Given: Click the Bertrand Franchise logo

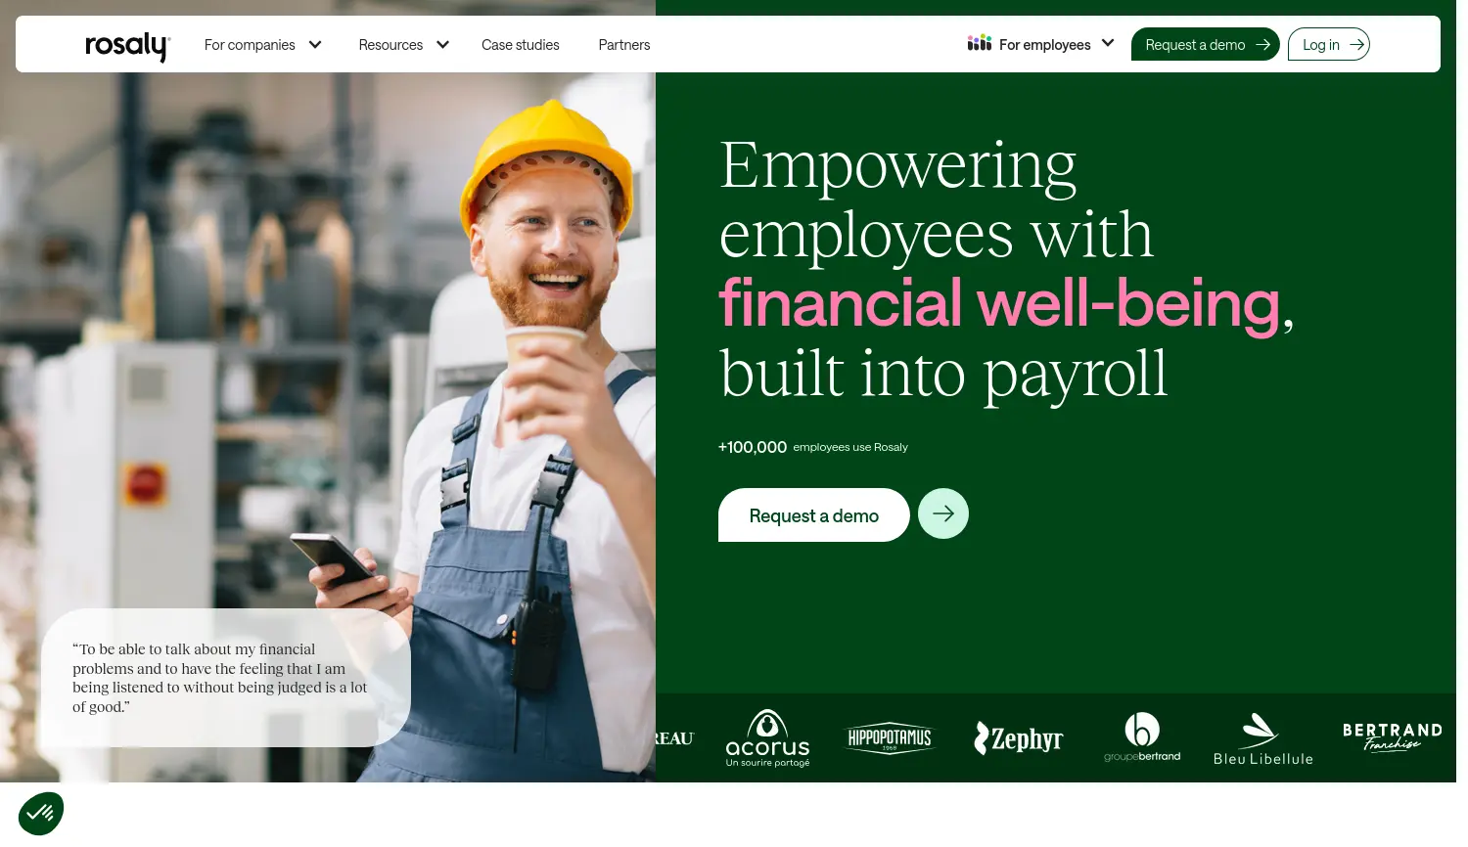Looking at the screenshot, I should click(x=1392, y=737).
